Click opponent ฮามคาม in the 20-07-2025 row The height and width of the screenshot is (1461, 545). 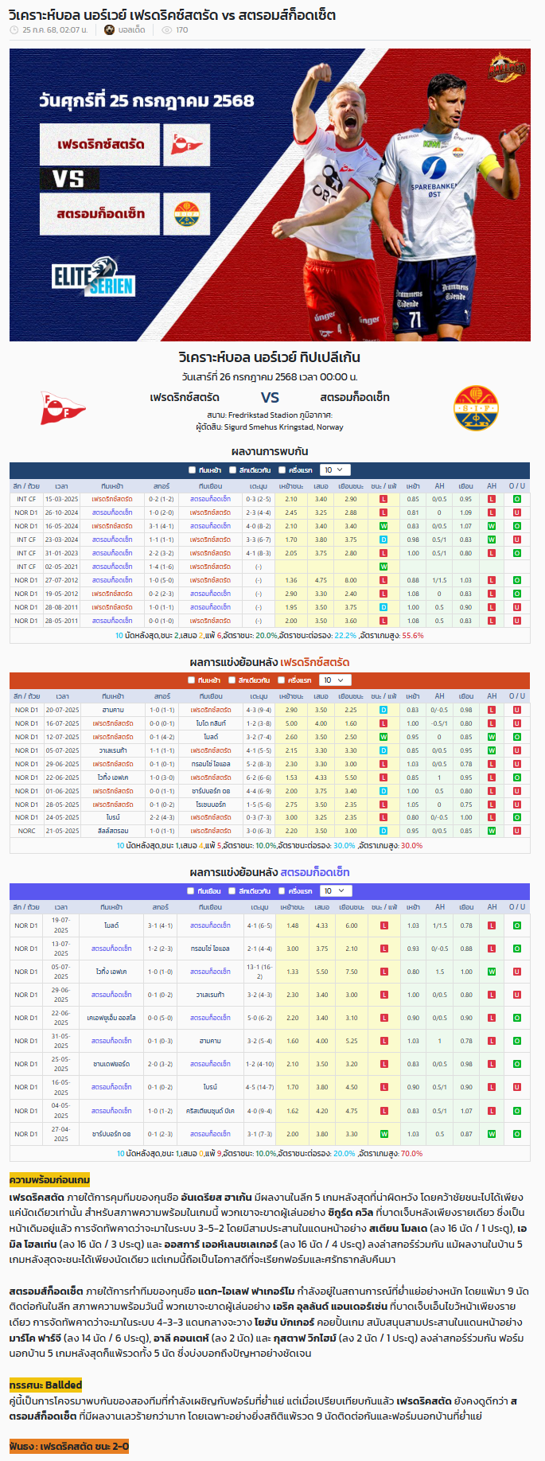113,710
